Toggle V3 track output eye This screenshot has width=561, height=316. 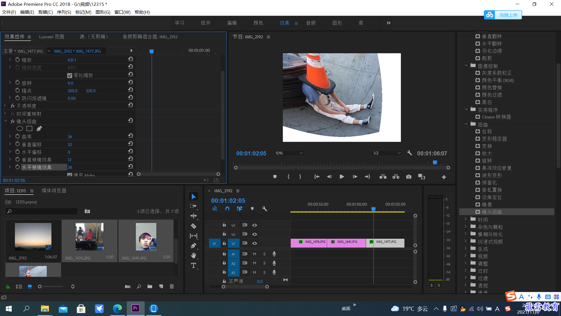click(x=254, y=225)
